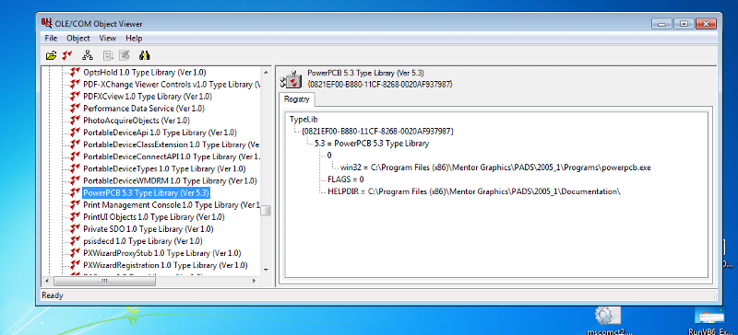Minimize the OLE/COM Object Viewer window

coord(662,24)
